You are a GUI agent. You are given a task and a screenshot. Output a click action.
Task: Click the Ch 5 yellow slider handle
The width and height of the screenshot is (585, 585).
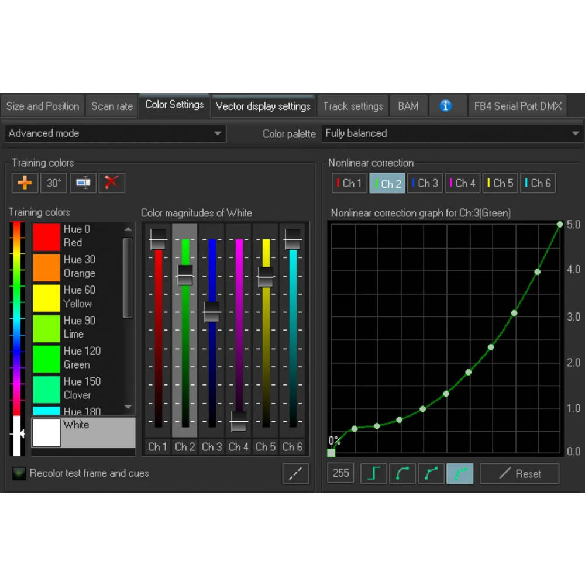[x=266, y=277]
